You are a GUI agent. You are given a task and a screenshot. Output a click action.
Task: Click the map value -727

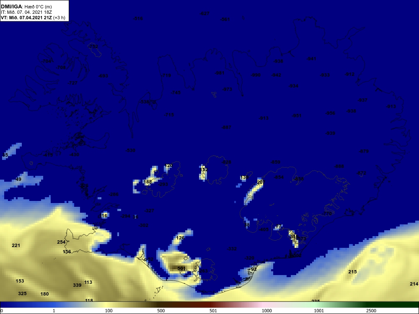coord(72,83)
